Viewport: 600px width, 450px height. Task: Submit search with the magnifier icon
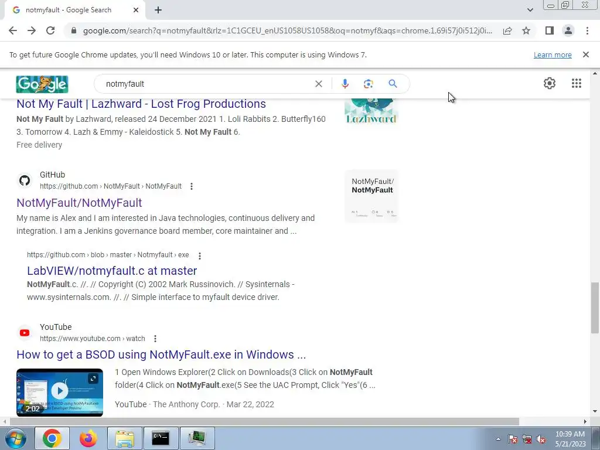(x=393, y=84)
